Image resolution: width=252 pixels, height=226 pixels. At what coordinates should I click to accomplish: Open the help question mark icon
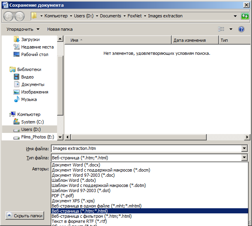tap(241, 29)
